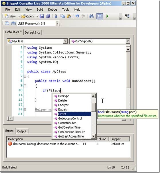Open the Edit menu
This screenshot has width=160, height=173.
tap(17, 10)
